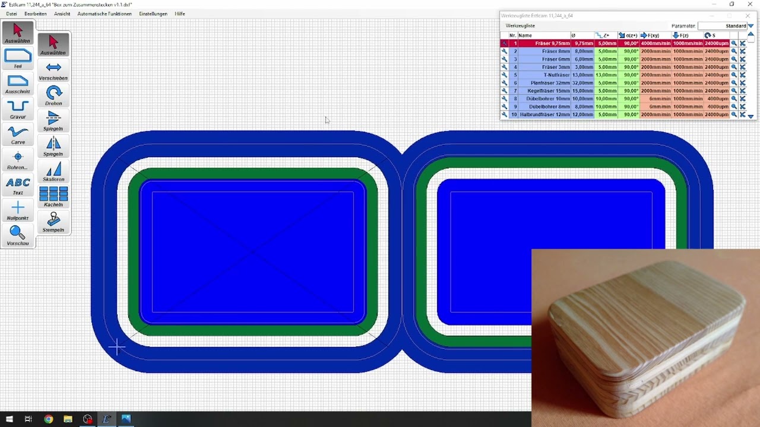The image size is (760, 427).
Task: Click the Halbrundfräser 12mm name cell
Action: (x=544, y=114)
